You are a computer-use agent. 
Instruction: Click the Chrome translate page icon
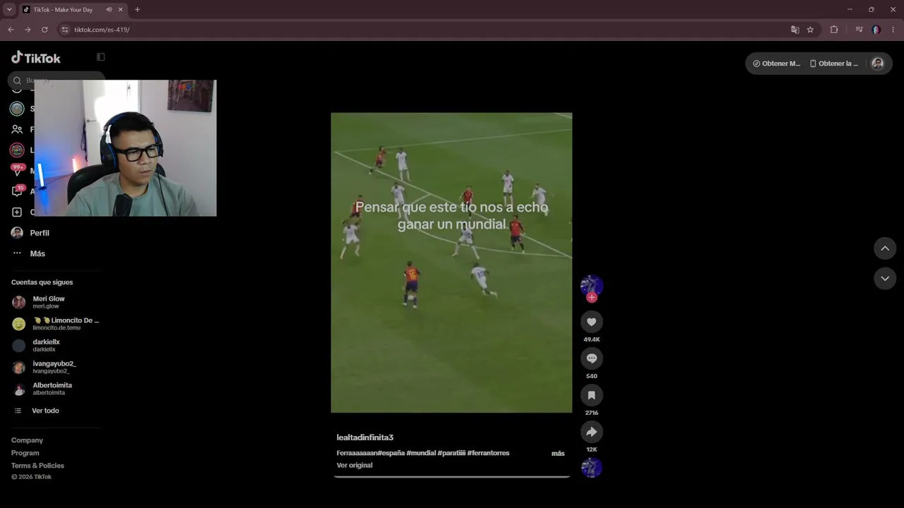point(795,30)
